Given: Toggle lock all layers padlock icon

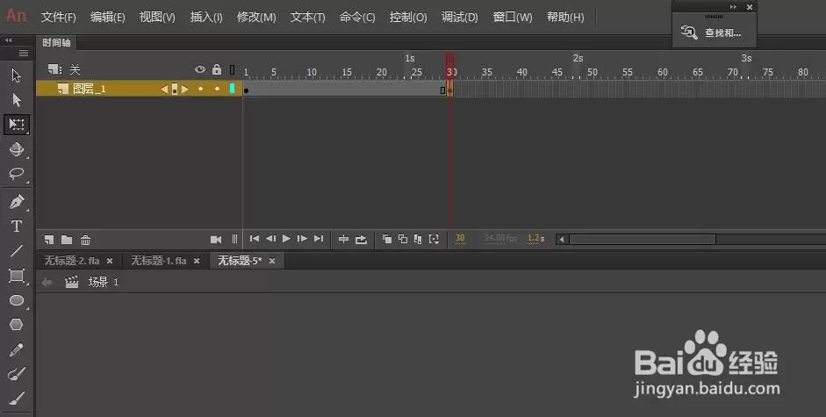Looking at the screenshot, I should 217,69.
